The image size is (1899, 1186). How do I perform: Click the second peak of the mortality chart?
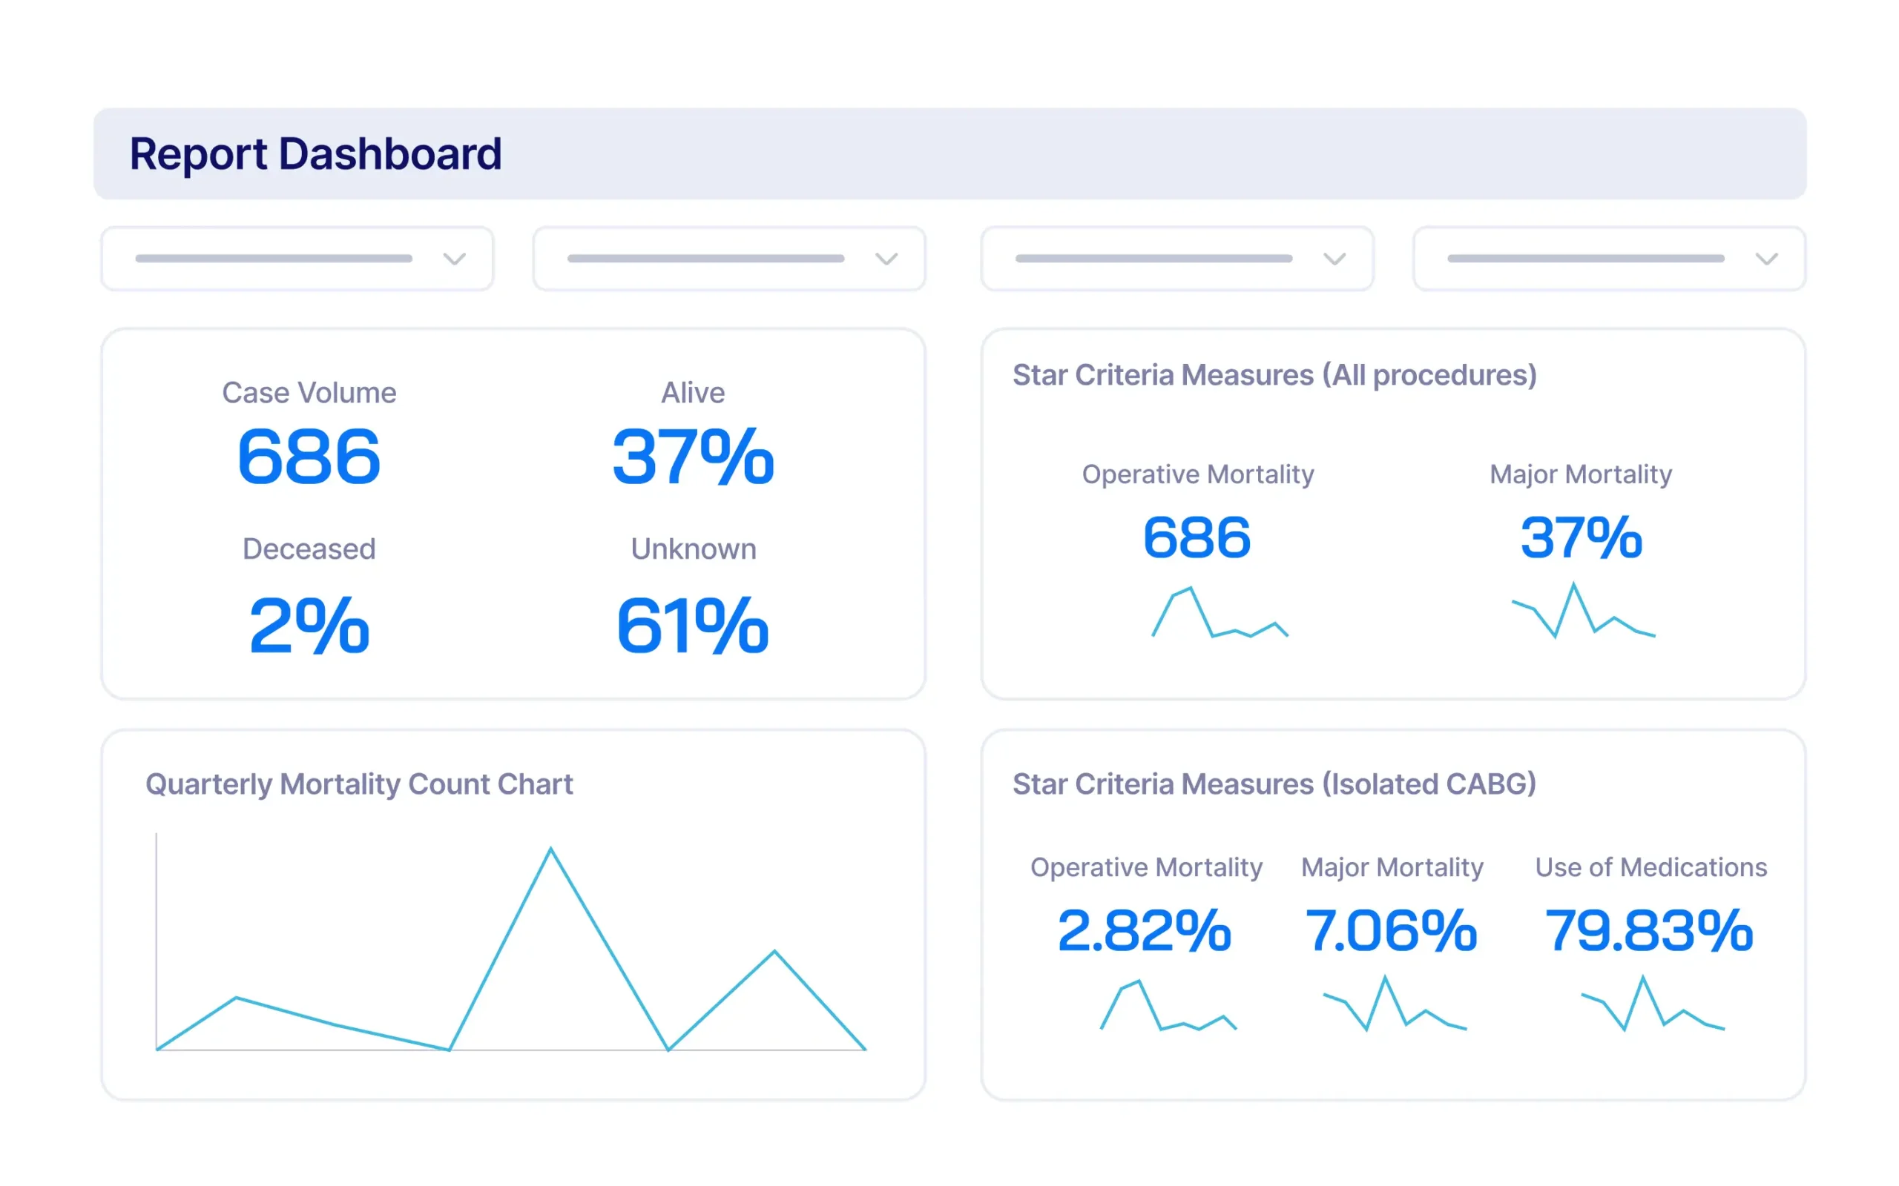point(774,953)
